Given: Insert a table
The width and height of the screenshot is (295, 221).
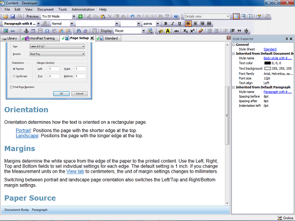Looking at the screenshot, I should click(x=33, y=31).
